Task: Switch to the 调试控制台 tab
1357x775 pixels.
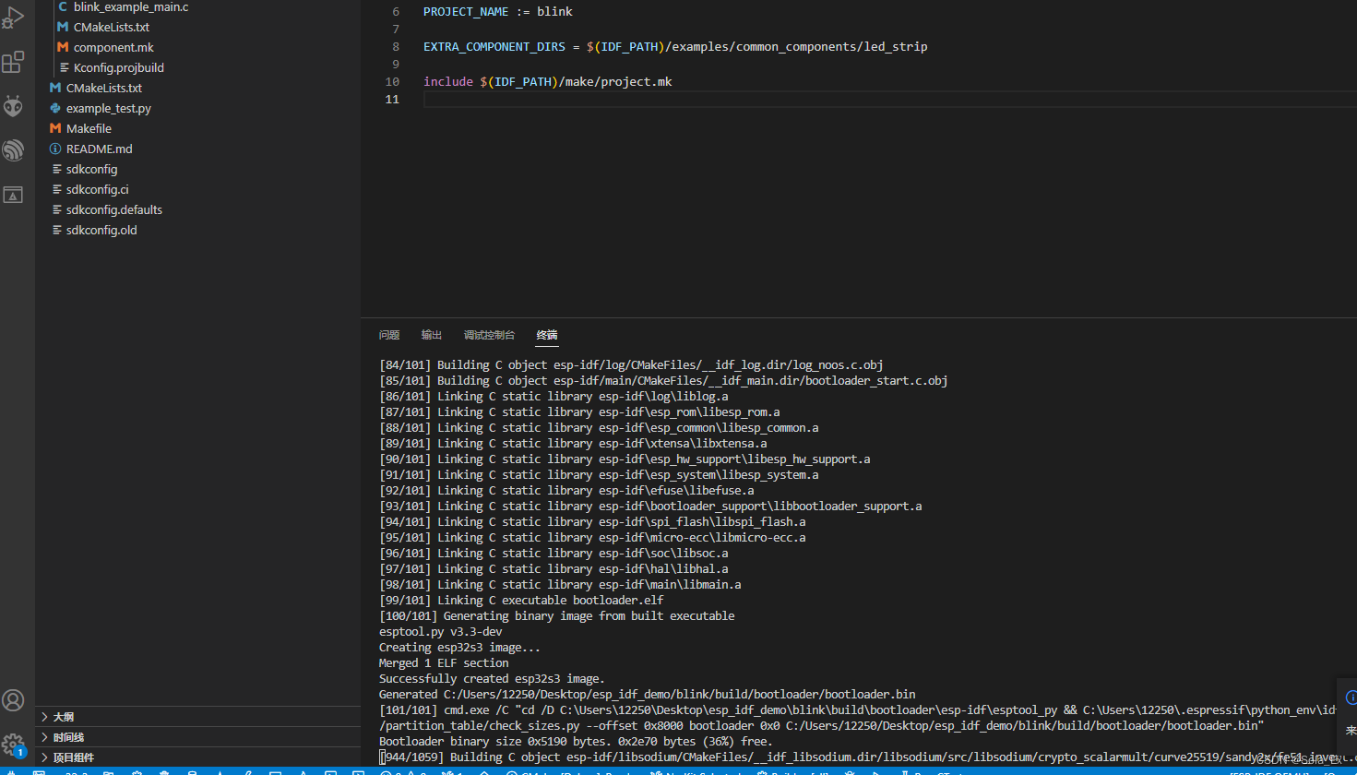Action: (489, 335)
